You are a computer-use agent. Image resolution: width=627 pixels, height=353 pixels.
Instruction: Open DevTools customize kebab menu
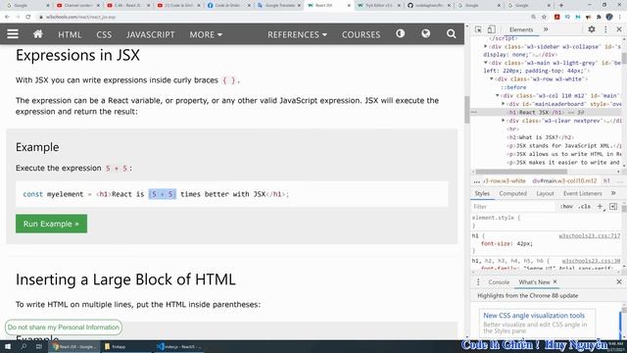(605, 29)
